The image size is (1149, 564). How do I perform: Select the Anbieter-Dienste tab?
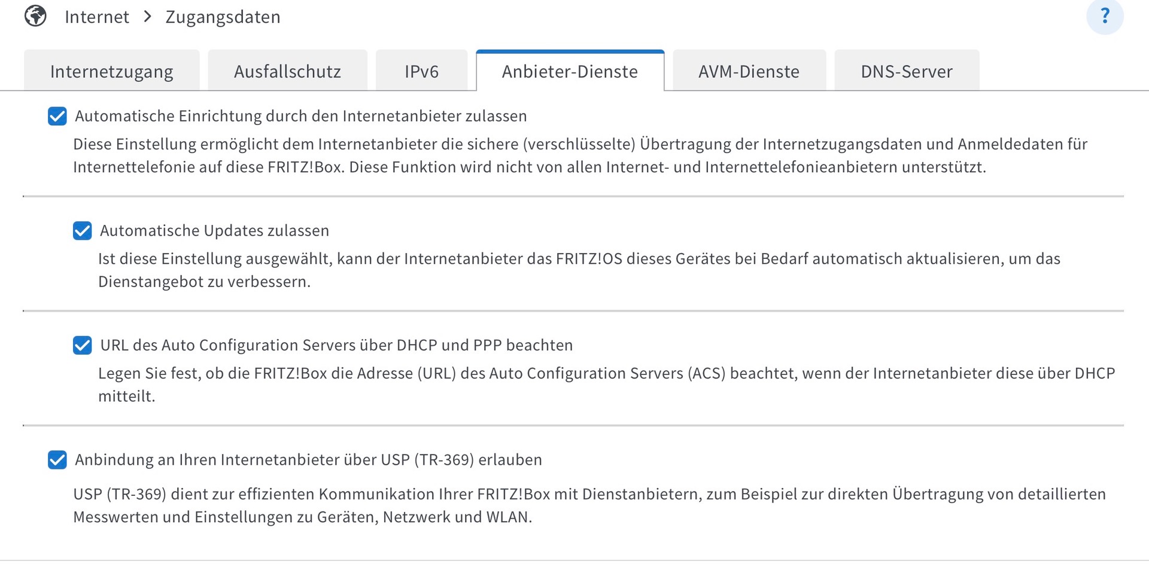click(x=570, y=71)
